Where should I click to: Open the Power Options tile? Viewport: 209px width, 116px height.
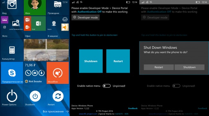pyautogui.click(x=12, y=96)
